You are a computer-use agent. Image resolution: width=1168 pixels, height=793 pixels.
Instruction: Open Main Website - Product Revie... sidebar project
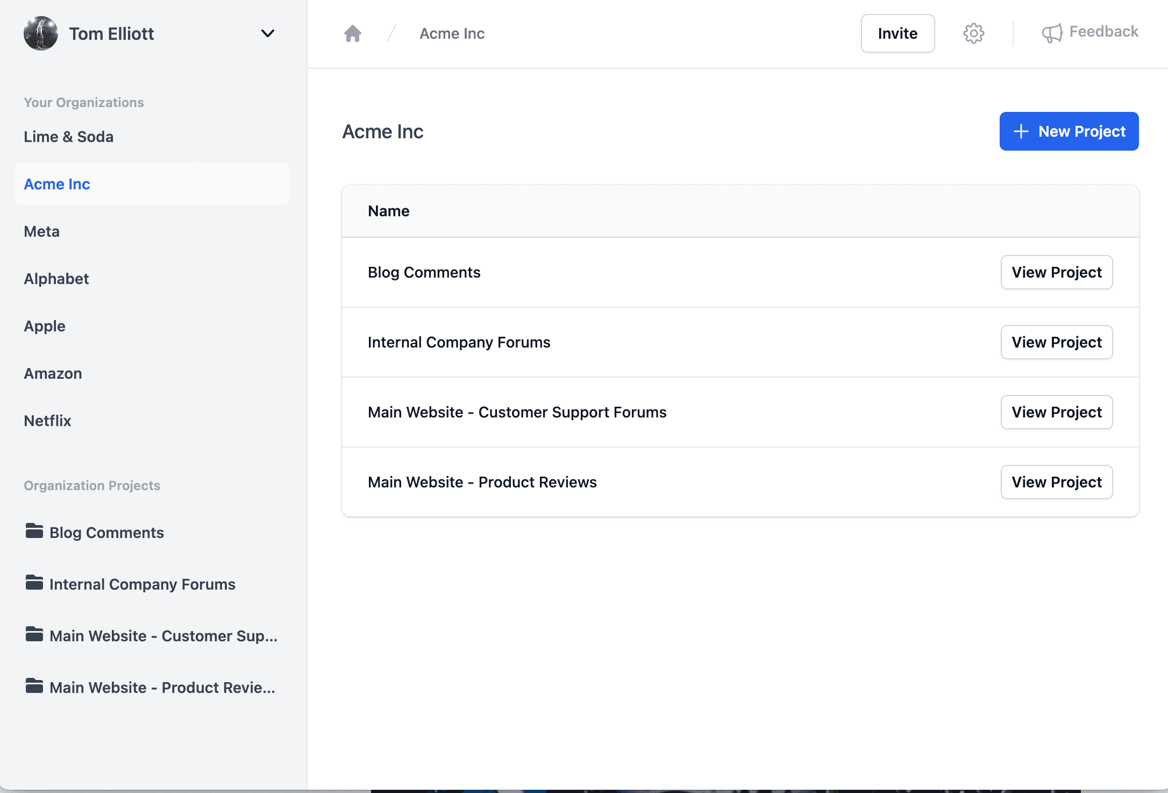pyautogui.click(x=162, y=688)
